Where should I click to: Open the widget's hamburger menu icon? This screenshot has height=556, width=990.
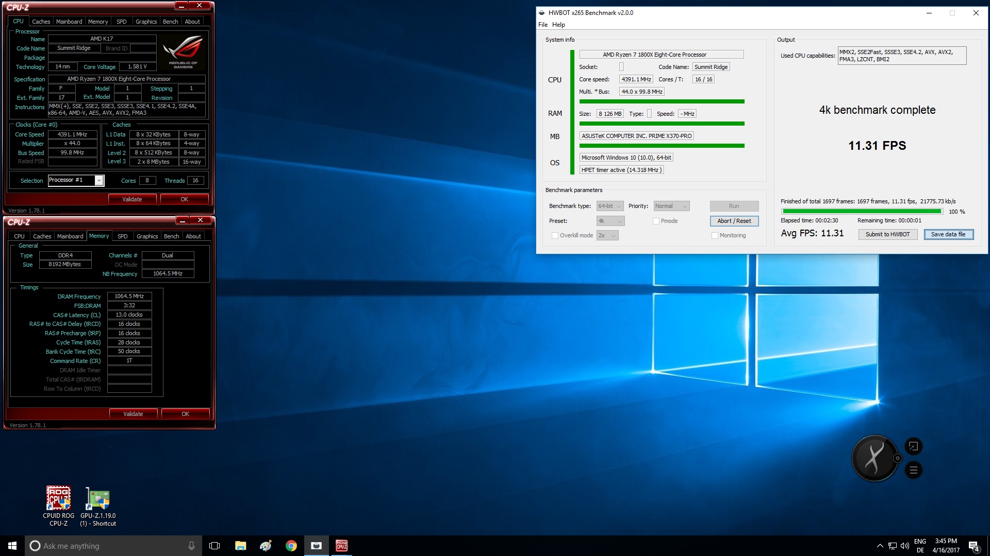(x=913, y=470)
